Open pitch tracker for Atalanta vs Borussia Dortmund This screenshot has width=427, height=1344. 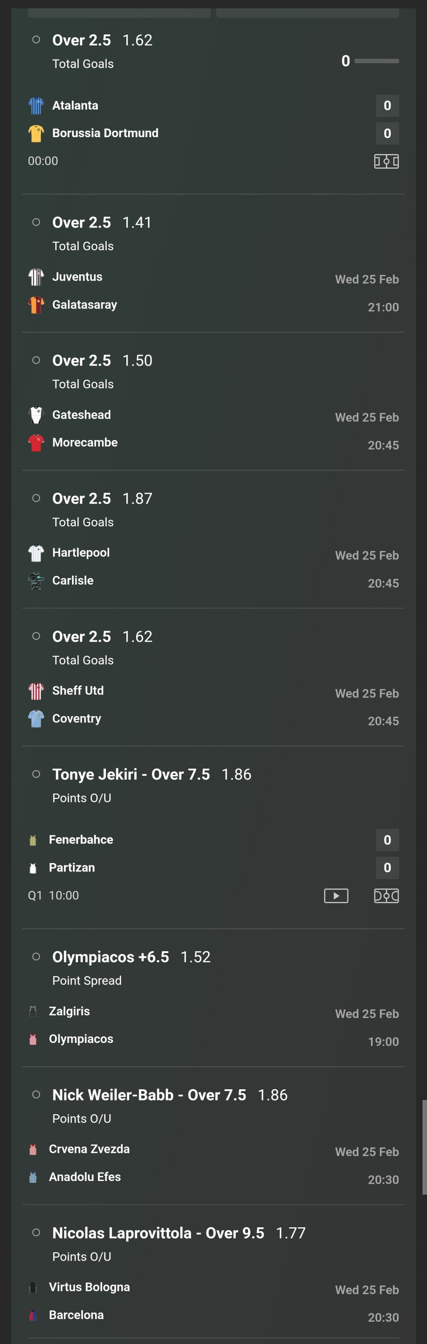[x=387, y=161]
